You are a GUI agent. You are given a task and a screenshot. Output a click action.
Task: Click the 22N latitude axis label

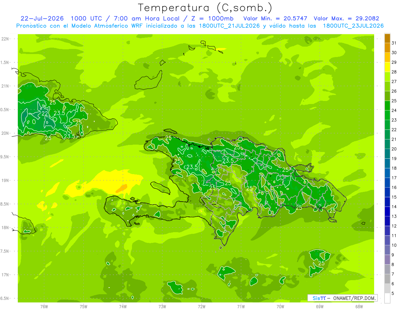[5, 39]
